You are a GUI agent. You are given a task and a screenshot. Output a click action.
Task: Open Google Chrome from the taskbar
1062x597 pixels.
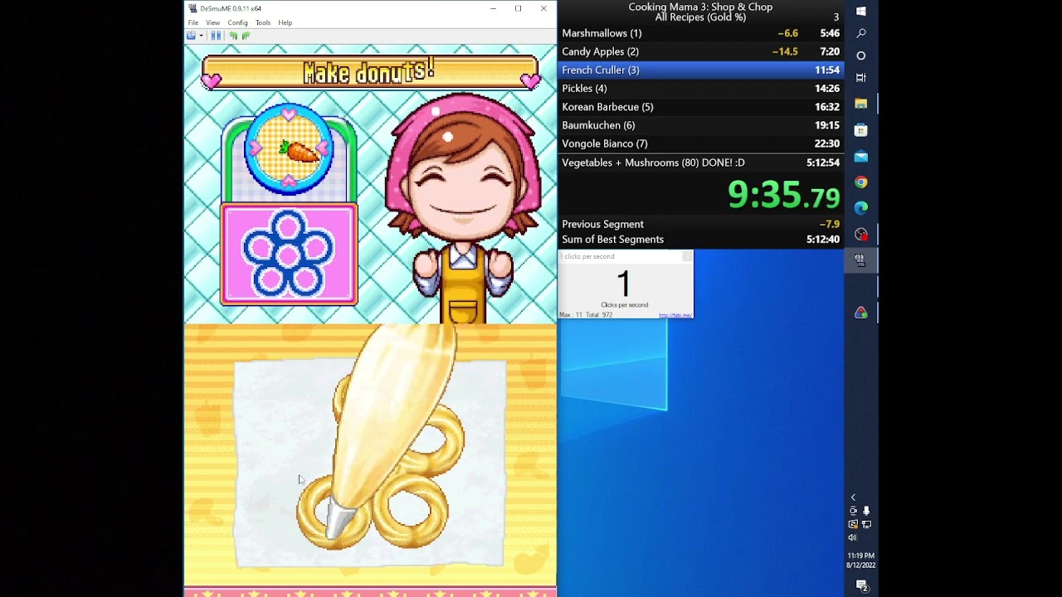[x=860, y=182]
